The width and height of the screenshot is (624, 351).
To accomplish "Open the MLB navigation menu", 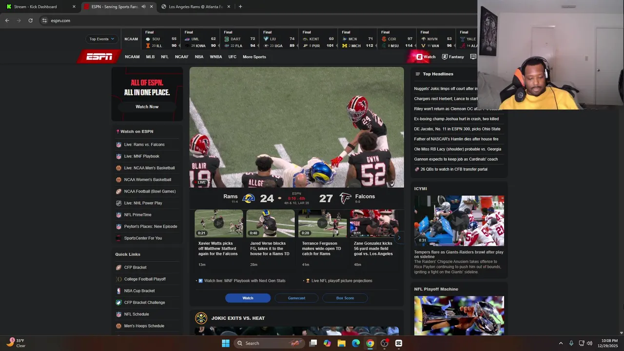I will point(150,57).
